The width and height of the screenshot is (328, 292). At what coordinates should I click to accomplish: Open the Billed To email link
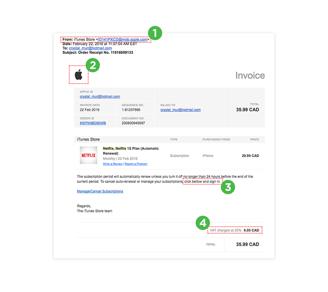(180, 110)
